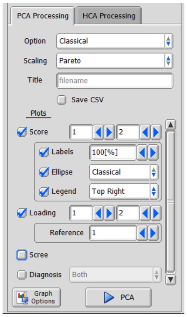
Task: Increase Score first component with right arrow
Action: point(109,132)
